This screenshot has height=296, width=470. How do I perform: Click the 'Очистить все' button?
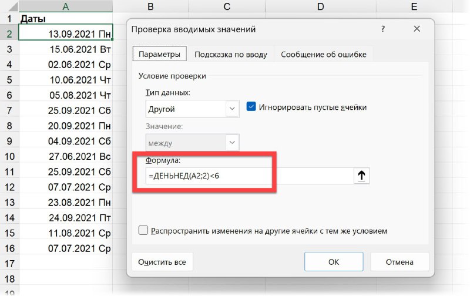tap(162, 262)
